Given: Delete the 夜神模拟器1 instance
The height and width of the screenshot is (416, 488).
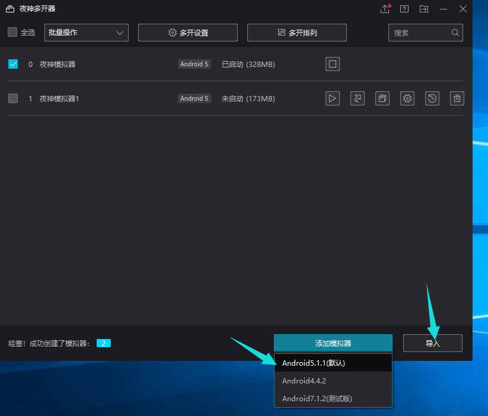Looking at the screenshot, I should [457, 98].
